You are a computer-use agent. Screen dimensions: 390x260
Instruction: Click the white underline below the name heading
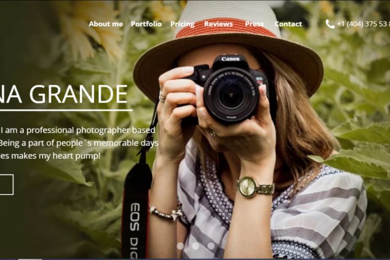66,110
